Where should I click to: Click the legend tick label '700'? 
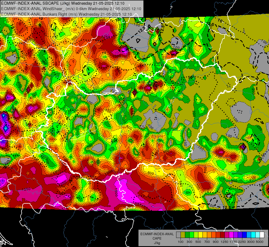[x=207, y=242]
